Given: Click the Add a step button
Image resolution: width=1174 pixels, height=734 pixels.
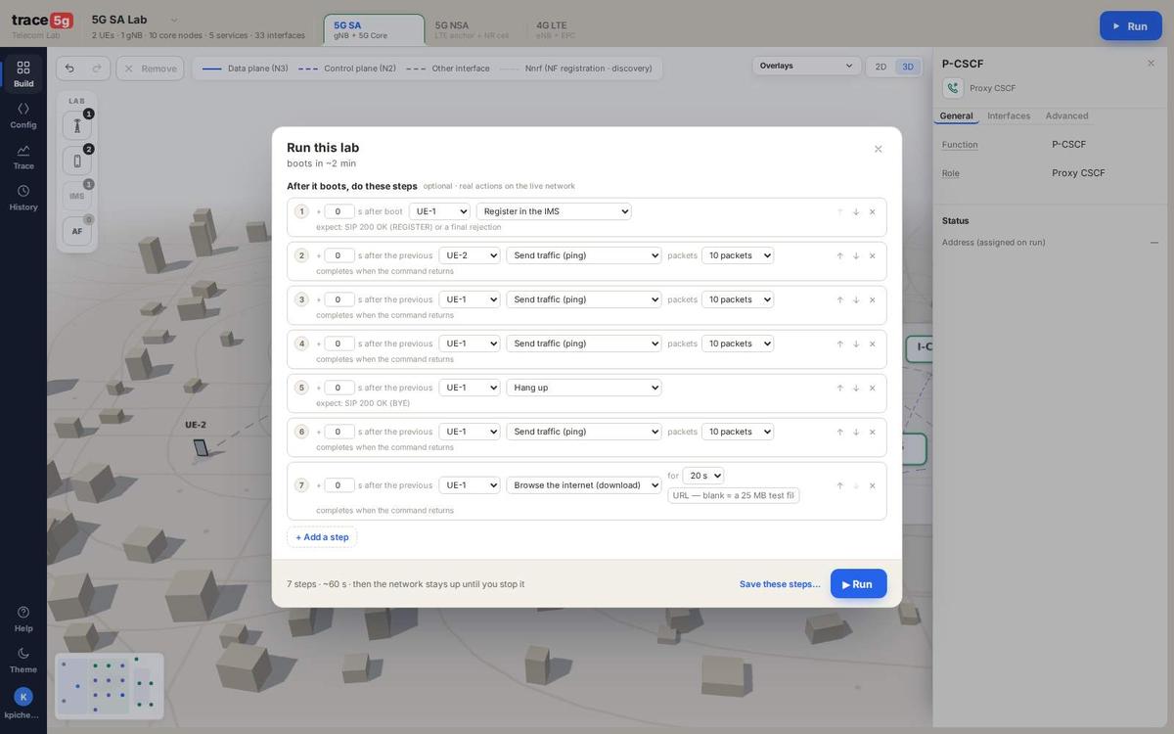Looking at the screenshot, I should [x=322, y=537].
